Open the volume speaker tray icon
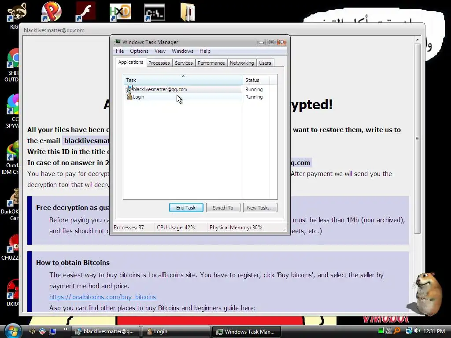451x338 pixels. tap(417, 331)
